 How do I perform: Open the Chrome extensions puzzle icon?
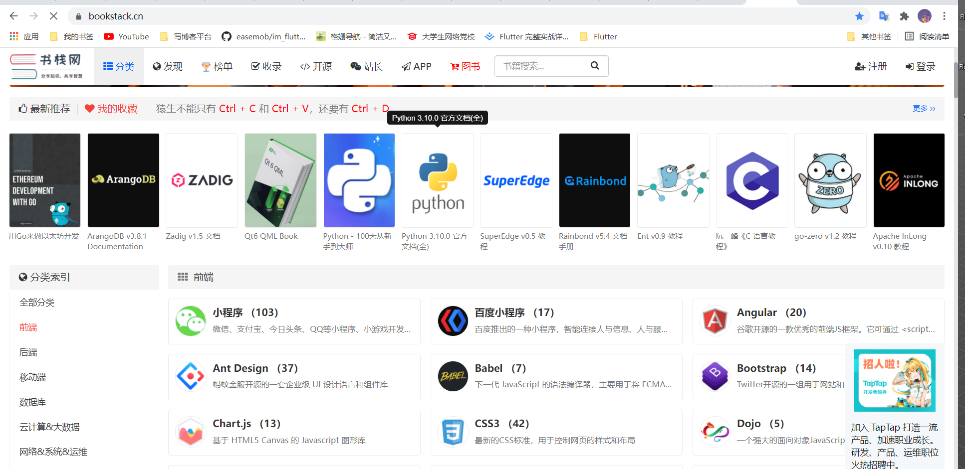pyautogui.click(x=904, y=16)
